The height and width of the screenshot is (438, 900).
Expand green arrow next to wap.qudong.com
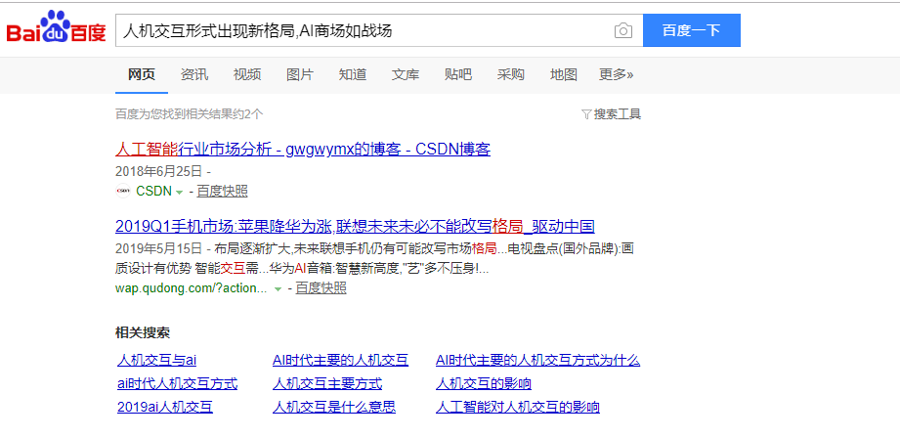click(278, 289)
